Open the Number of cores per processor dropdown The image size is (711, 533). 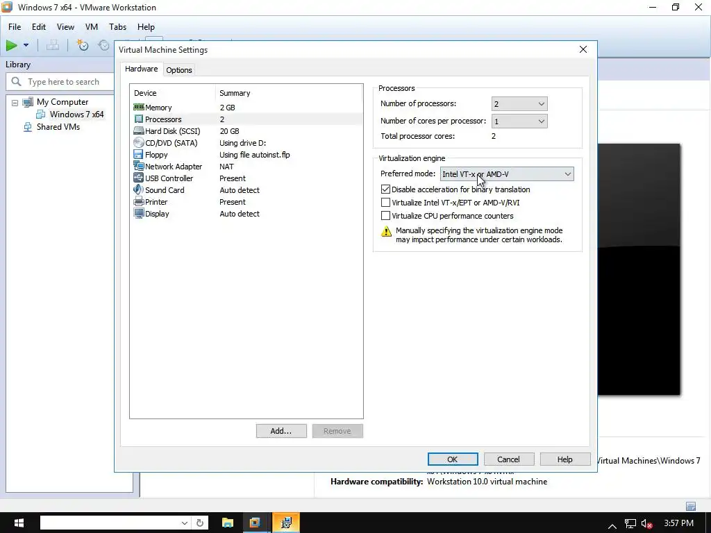[519, 121]
